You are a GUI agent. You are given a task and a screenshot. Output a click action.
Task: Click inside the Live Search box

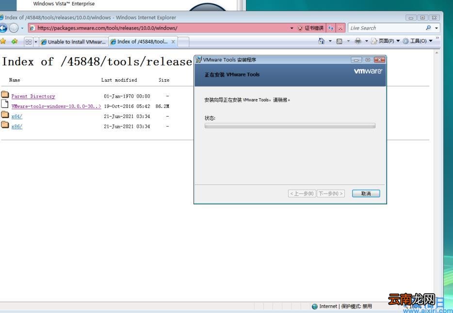pyautogui.click(x=386, y=28)
